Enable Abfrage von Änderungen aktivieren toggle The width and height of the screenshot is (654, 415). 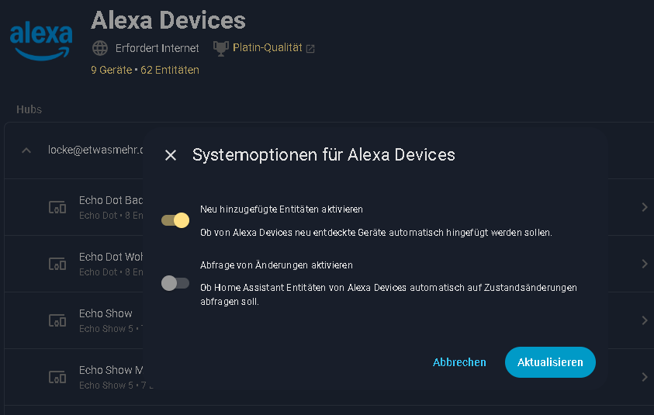(x=175, y=283)
